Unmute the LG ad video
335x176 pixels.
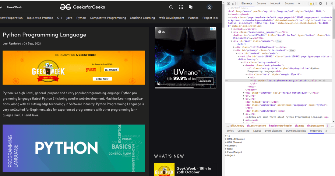point(159,84)
